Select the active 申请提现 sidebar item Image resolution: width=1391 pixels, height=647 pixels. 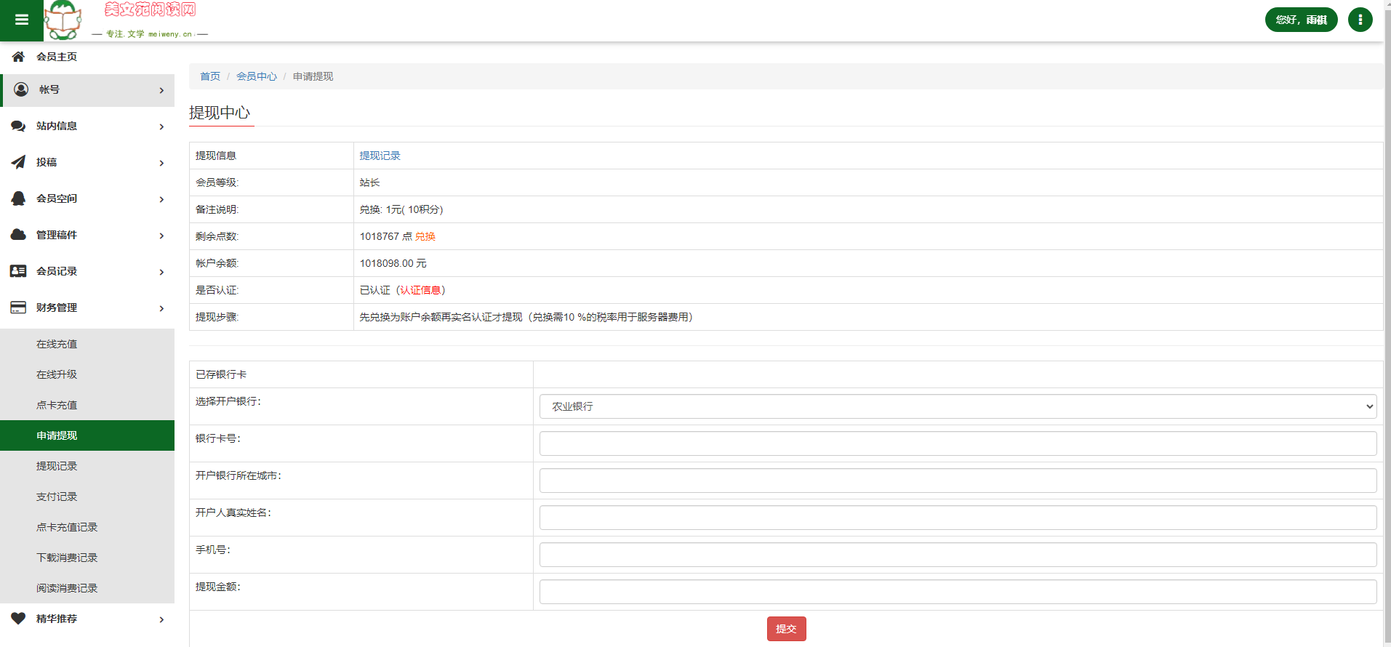coord(87,435)
